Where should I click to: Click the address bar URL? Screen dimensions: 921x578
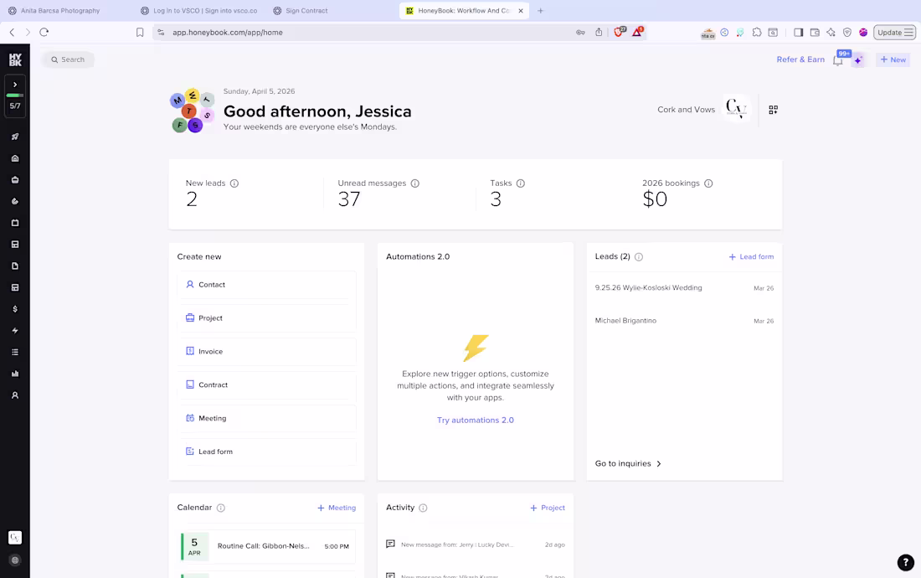tap(228, 33)
